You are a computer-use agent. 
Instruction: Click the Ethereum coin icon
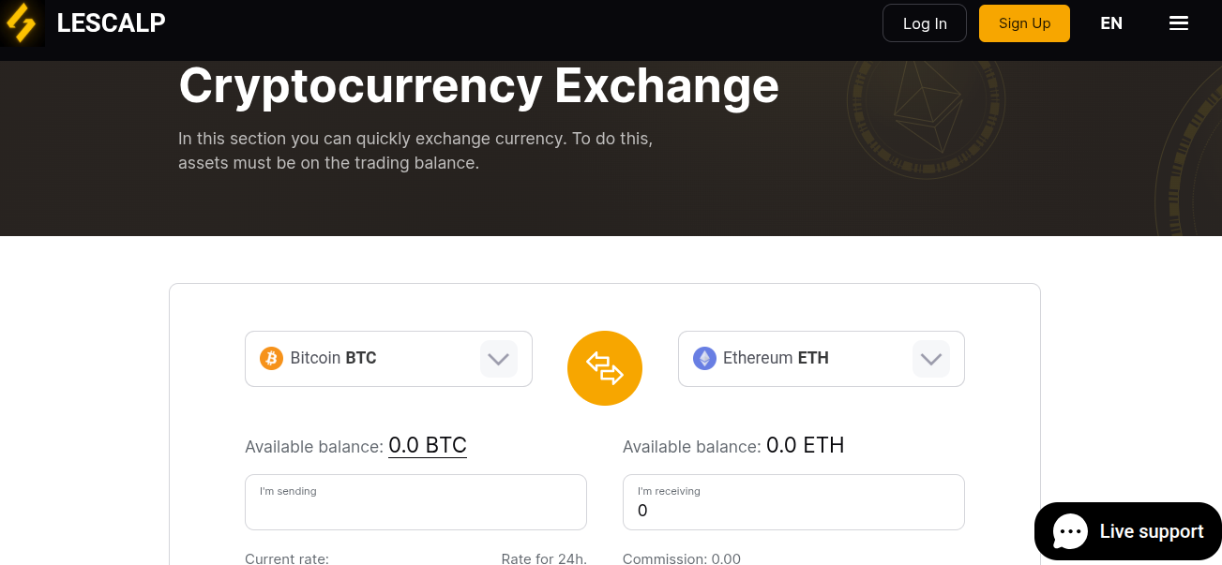click(x=704, y=358)
